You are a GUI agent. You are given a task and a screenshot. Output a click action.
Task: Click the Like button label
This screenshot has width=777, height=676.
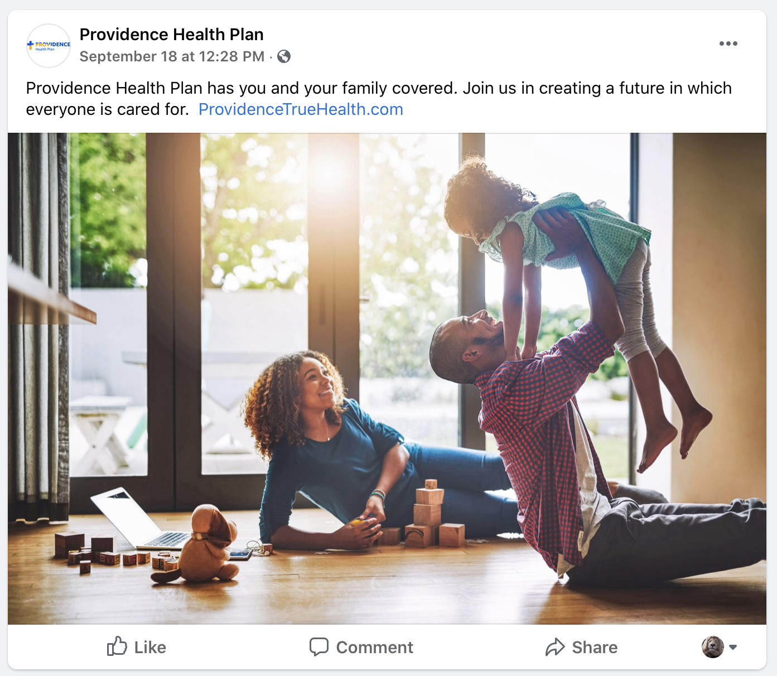[150, 647]
